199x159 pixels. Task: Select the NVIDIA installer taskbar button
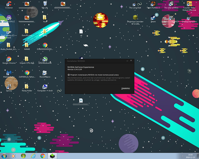(52, 156)
